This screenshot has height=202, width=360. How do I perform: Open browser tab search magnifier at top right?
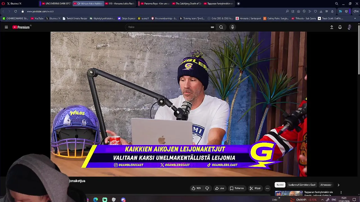tap(336, 4)
